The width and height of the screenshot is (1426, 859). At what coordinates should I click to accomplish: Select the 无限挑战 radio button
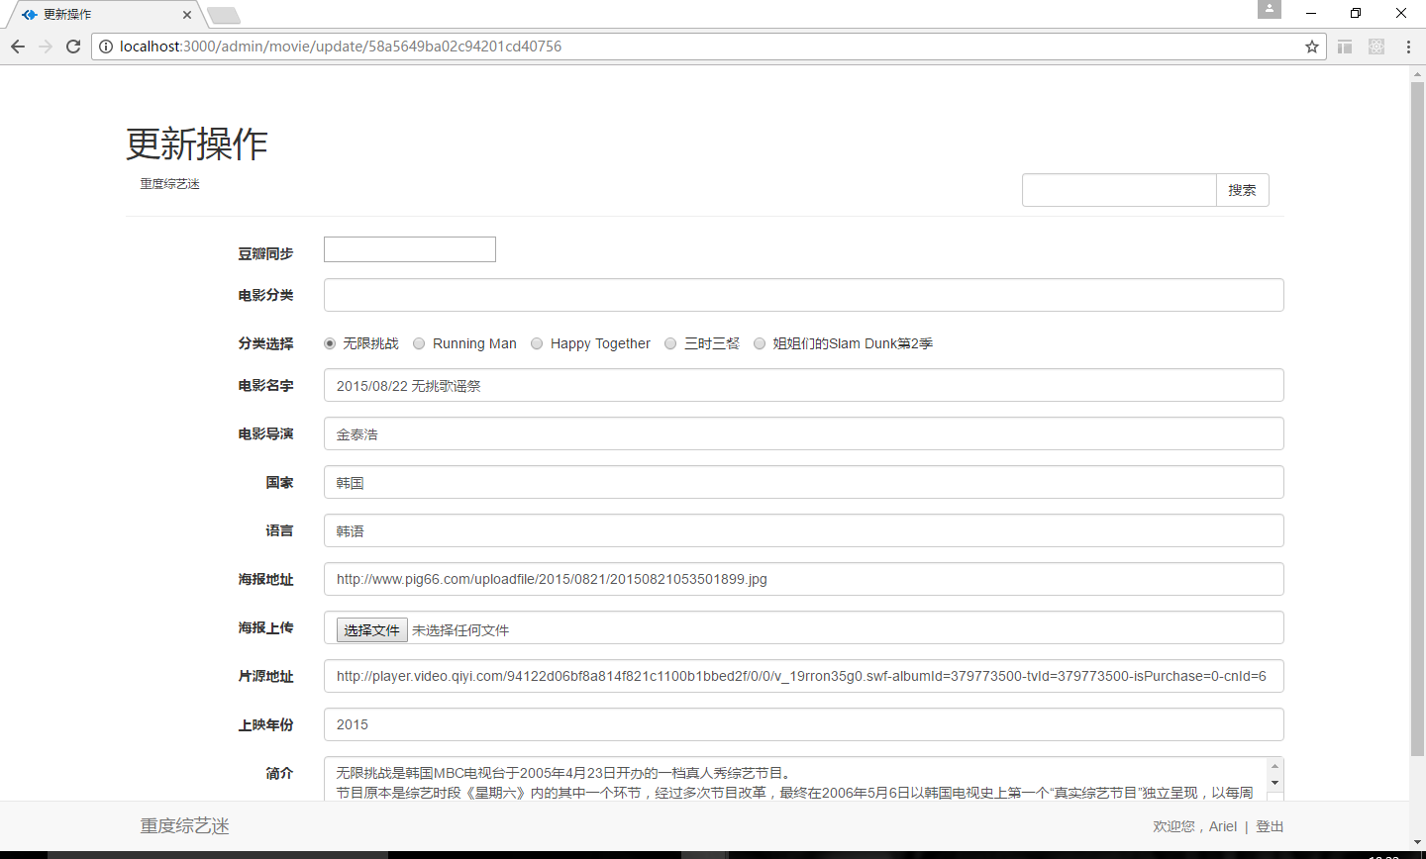click(x=330, y=343)
